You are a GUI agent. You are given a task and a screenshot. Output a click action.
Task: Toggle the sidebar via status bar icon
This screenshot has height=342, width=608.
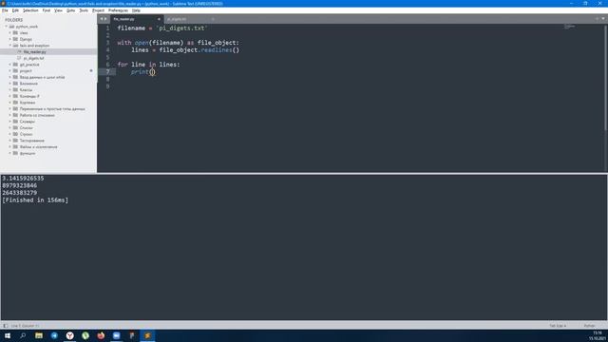tap(6, 326)
